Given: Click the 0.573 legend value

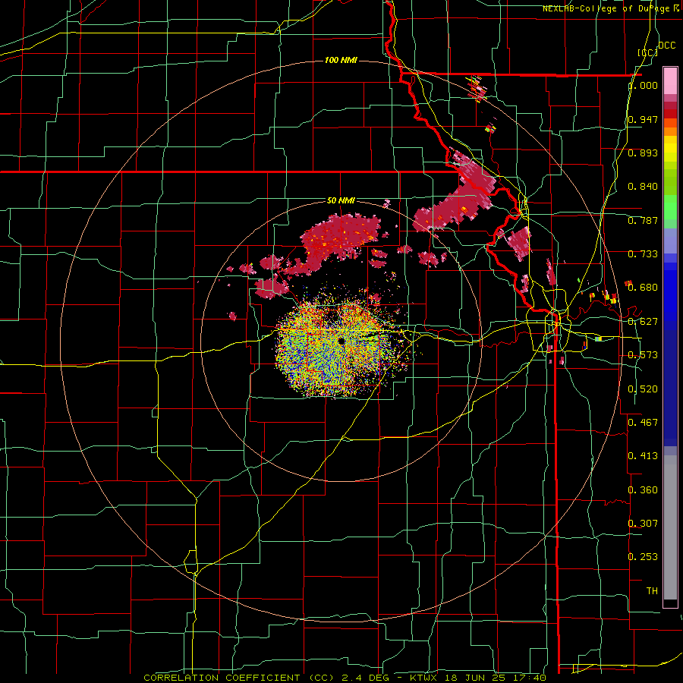Looking at the screenshot, I should point(643,355).
